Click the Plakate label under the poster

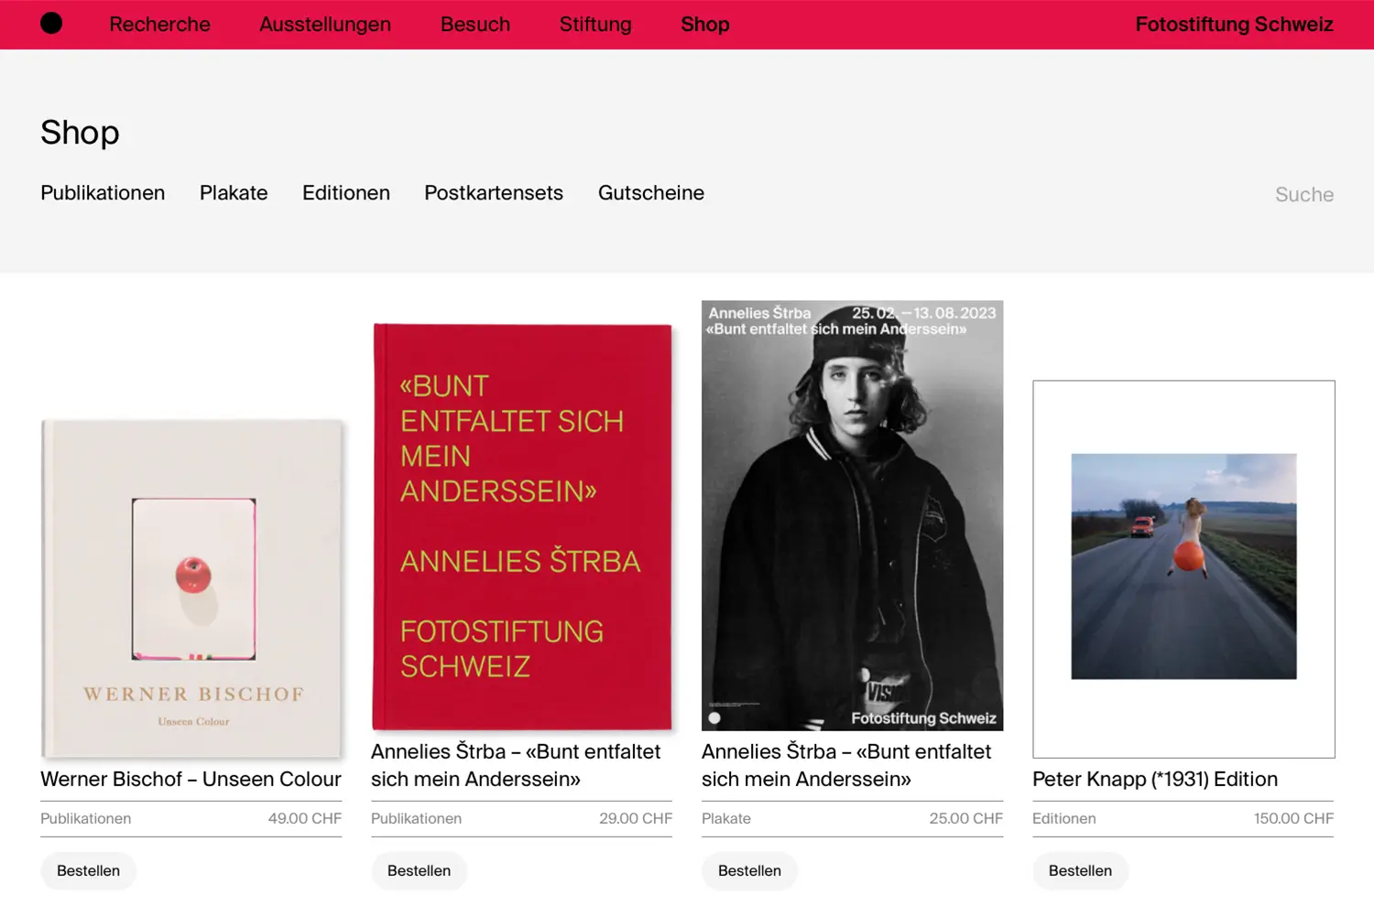[x=726, y=818]
